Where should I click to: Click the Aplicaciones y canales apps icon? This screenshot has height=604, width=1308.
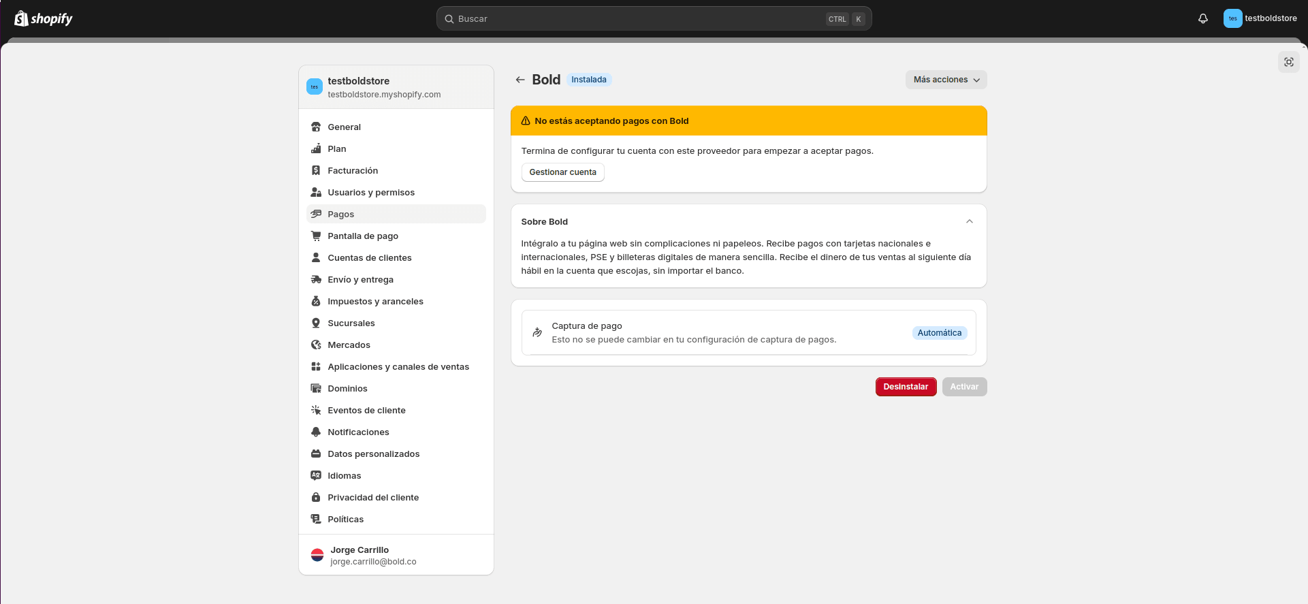coord(316,366)
